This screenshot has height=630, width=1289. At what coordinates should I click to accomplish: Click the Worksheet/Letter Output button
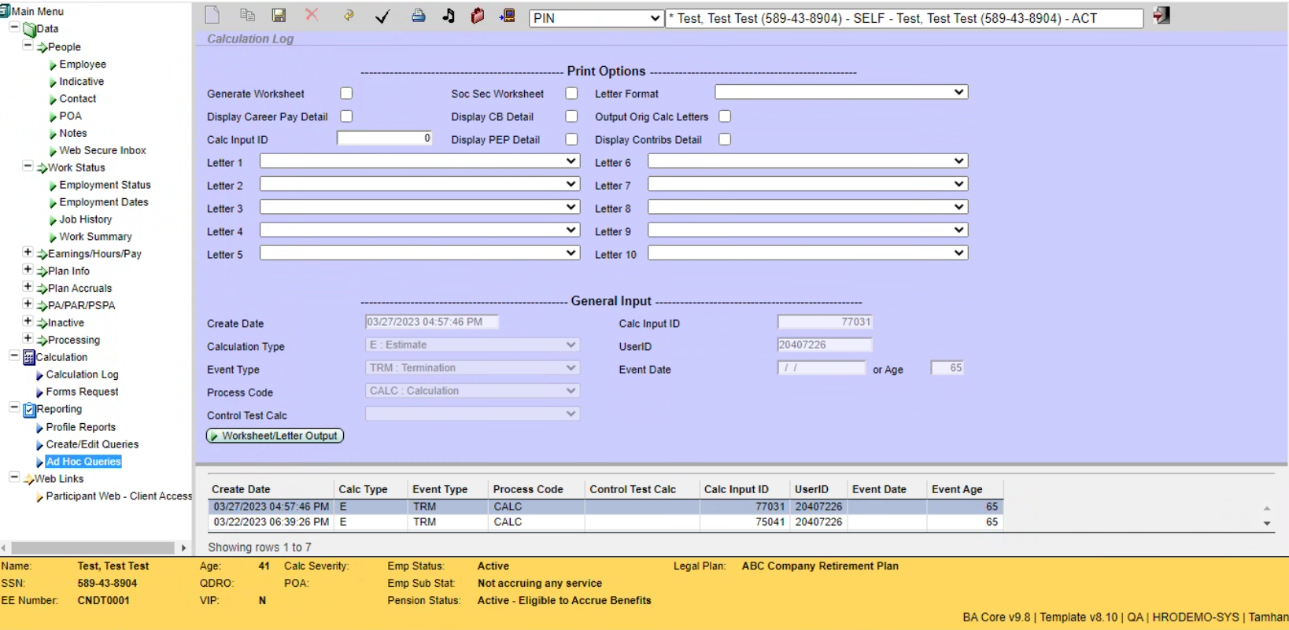point(275,436)
